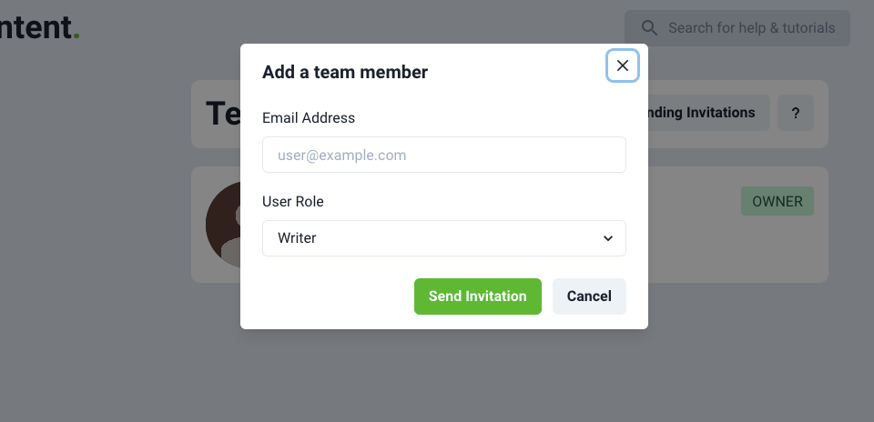Image resolution: width=874 pixels, height=422 pixels.
Task: Click the Search for help & tutorials box
Action: pyautogui.click(x=737, y=28)
